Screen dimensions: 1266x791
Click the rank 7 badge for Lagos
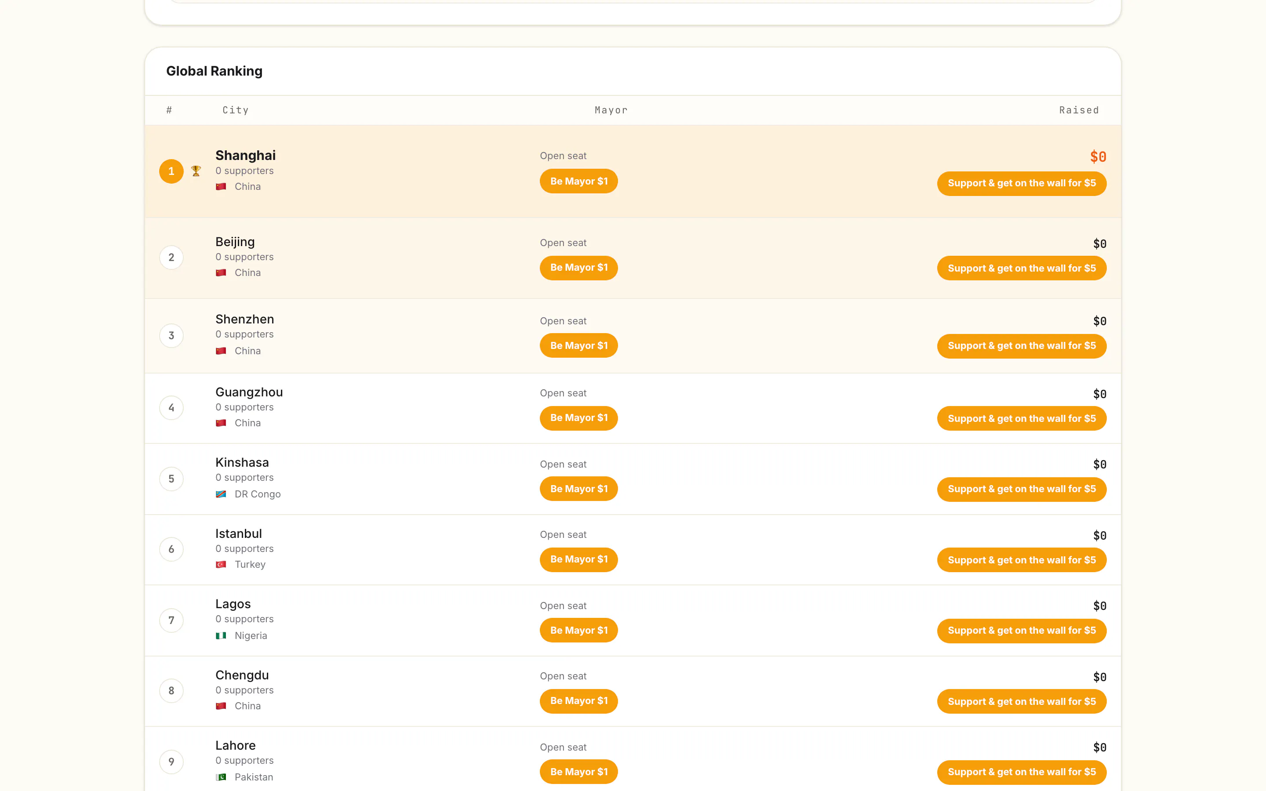point(171,620)
